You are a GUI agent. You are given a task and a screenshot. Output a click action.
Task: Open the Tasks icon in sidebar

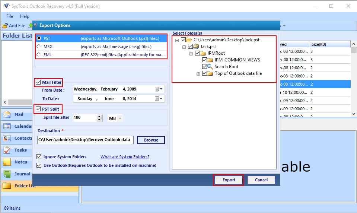coord(7,150)
